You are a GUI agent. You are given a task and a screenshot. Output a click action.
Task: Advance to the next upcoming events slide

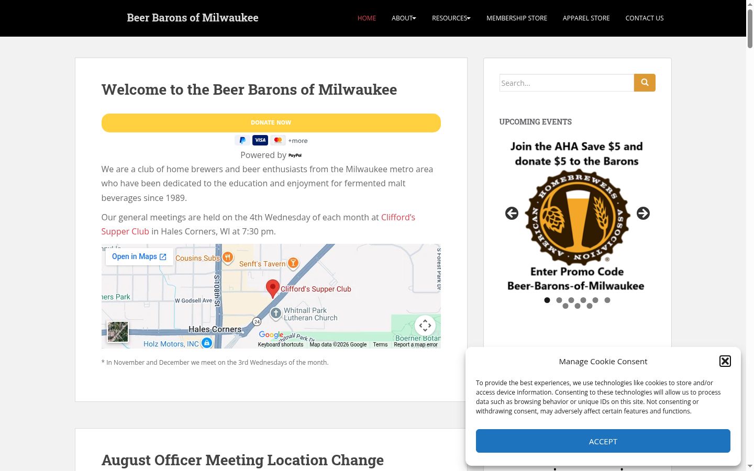tap(643, 214)
